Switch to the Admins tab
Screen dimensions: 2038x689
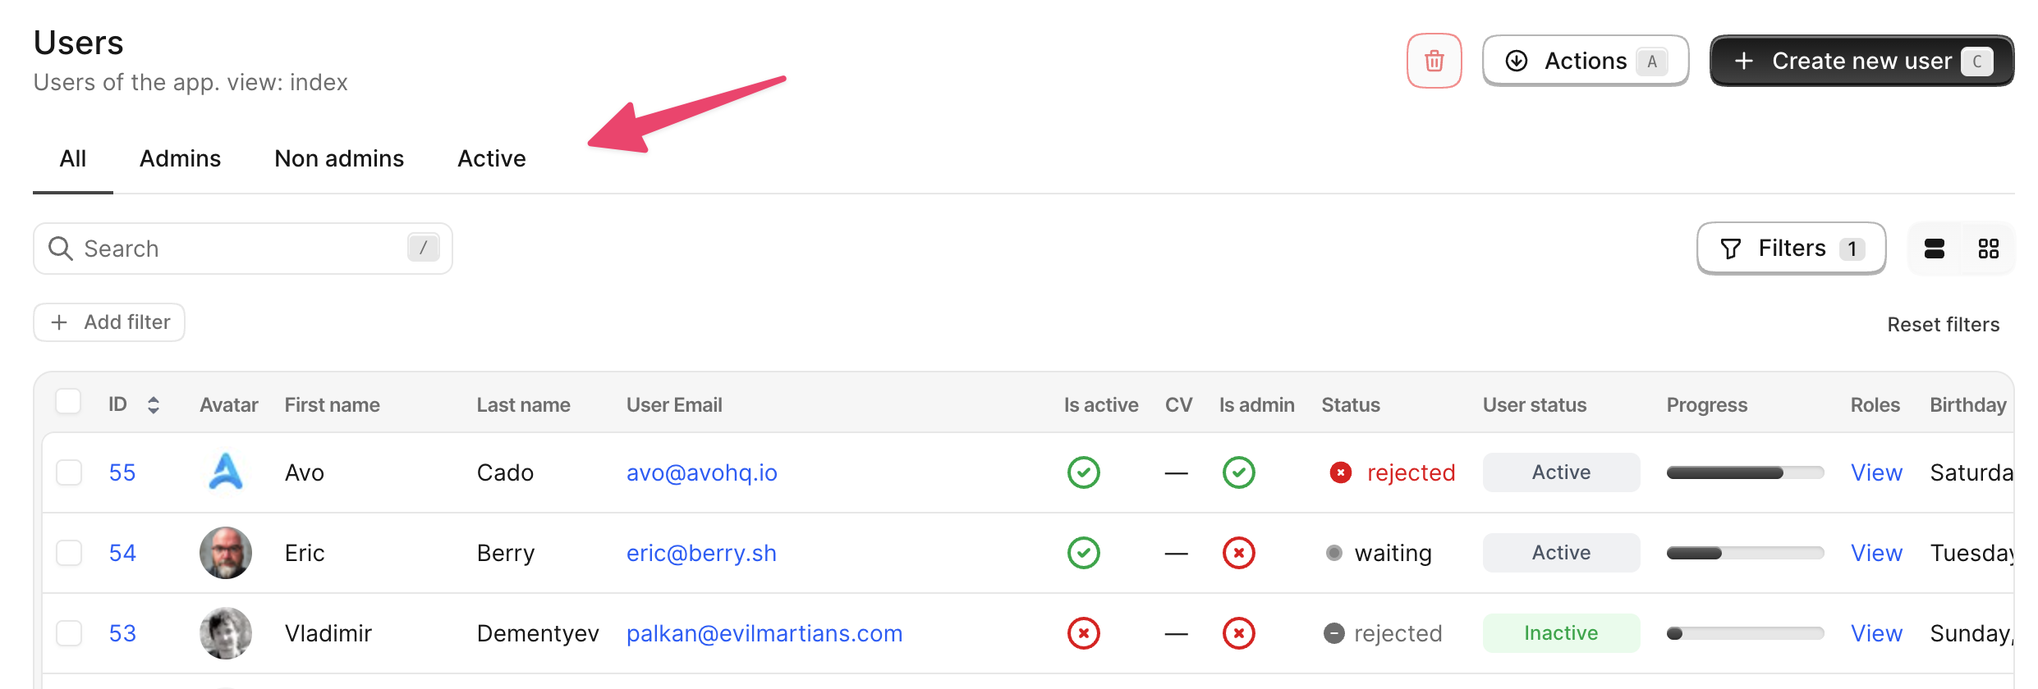click(x=180, y=158)
